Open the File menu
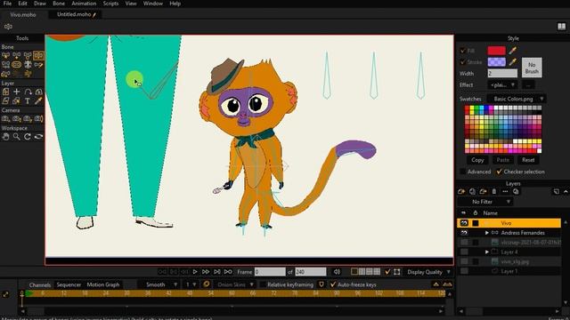 [x=7, y=4]
